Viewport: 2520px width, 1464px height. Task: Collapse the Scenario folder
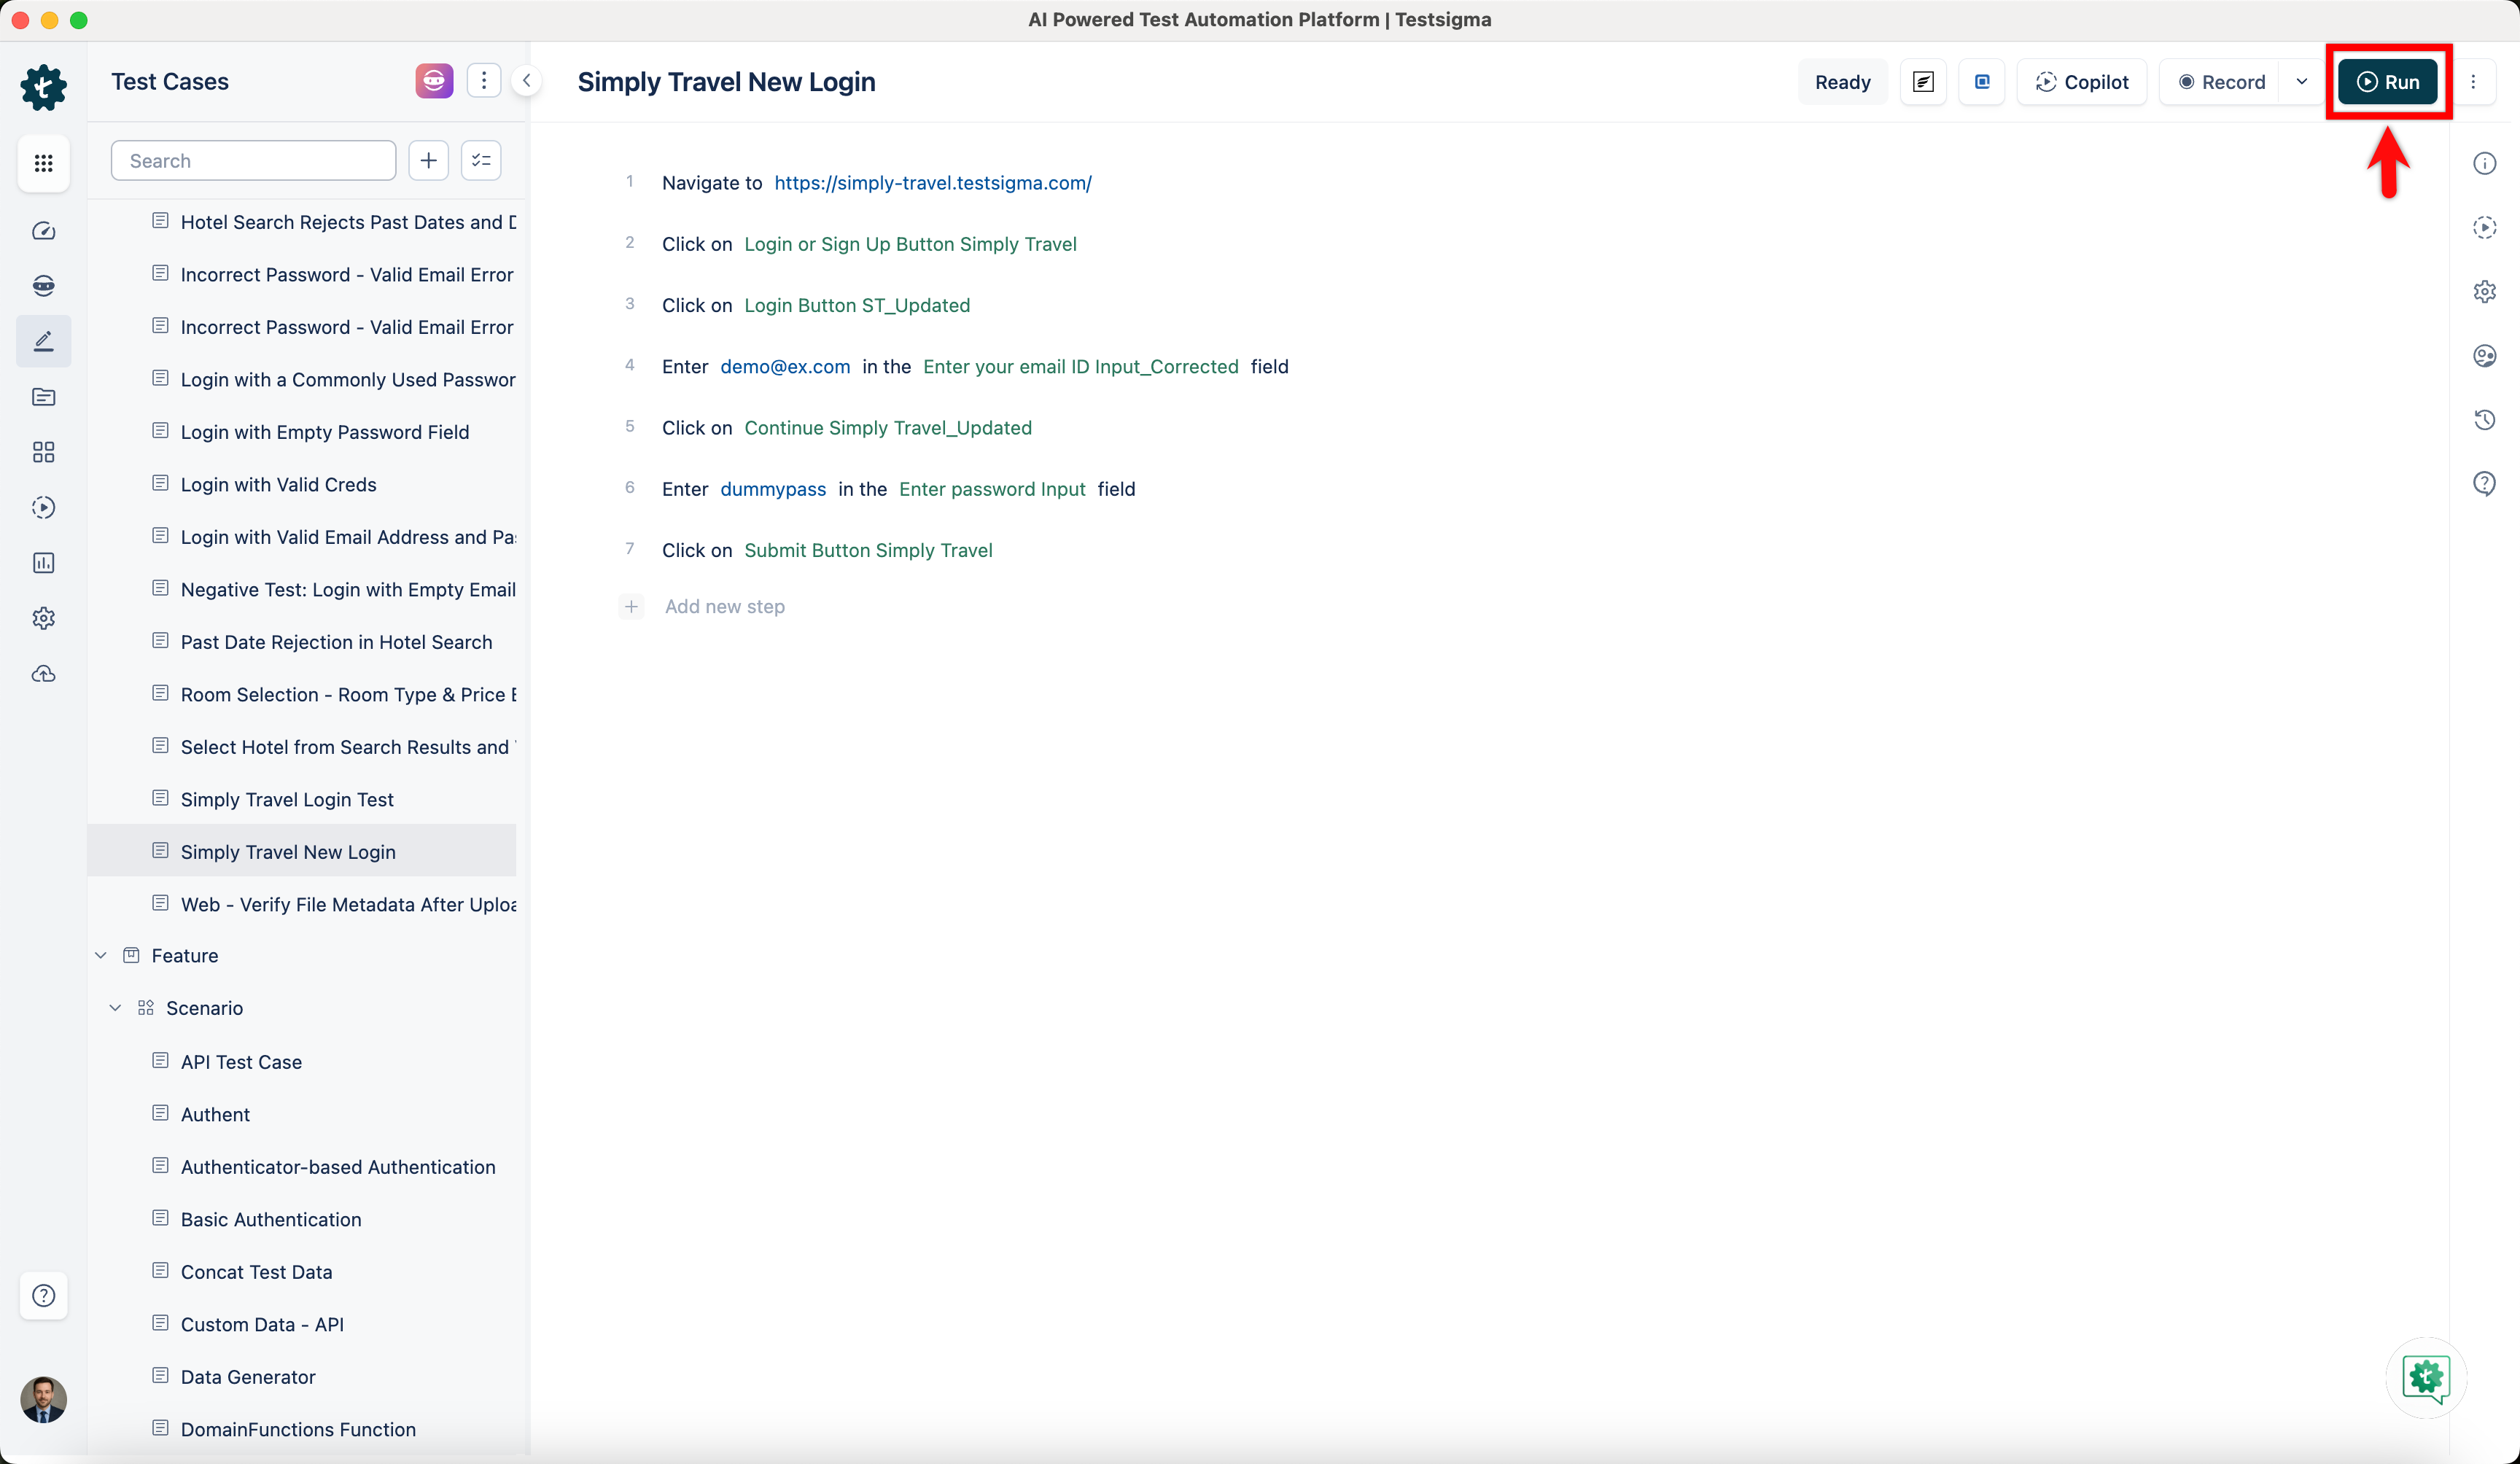115,1008
